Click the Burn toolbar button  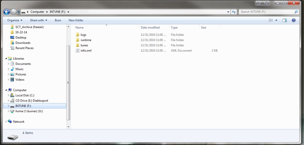(x=58, y=20)
